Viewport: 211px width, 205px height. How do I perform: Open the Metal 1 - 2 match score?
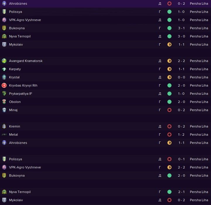[x=182, y=135]
